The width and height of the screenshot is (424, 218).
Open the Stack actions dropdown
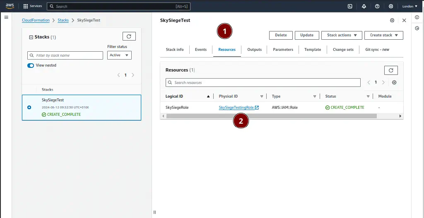point(342,35)
